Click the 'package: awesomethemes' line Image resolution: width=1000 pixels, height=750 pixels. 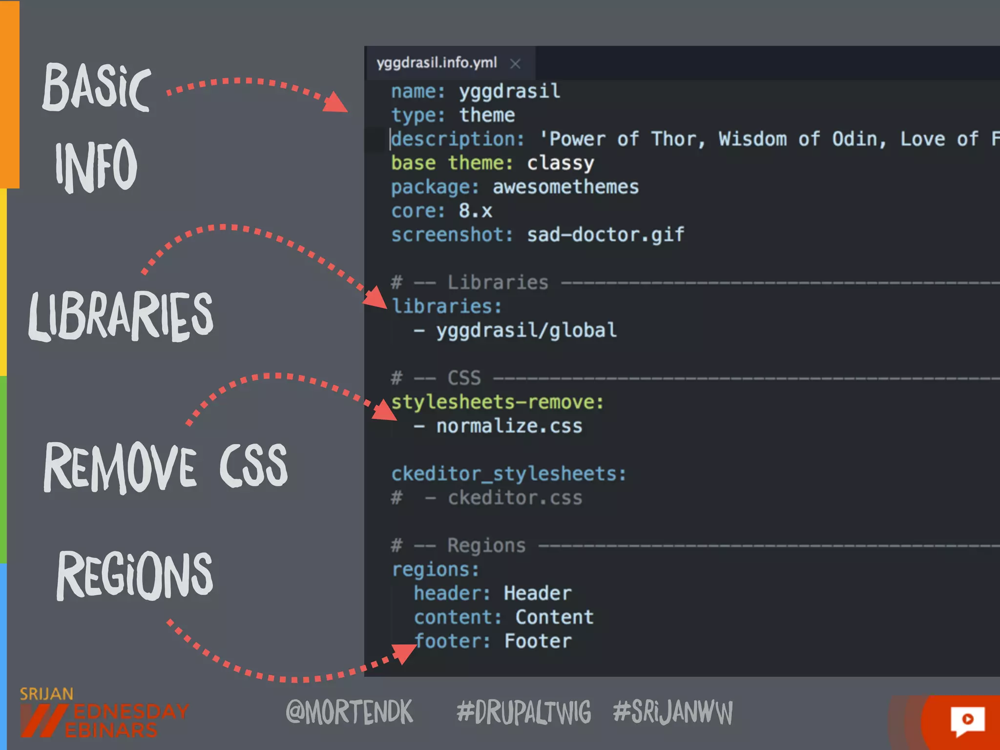click(515, 187)
